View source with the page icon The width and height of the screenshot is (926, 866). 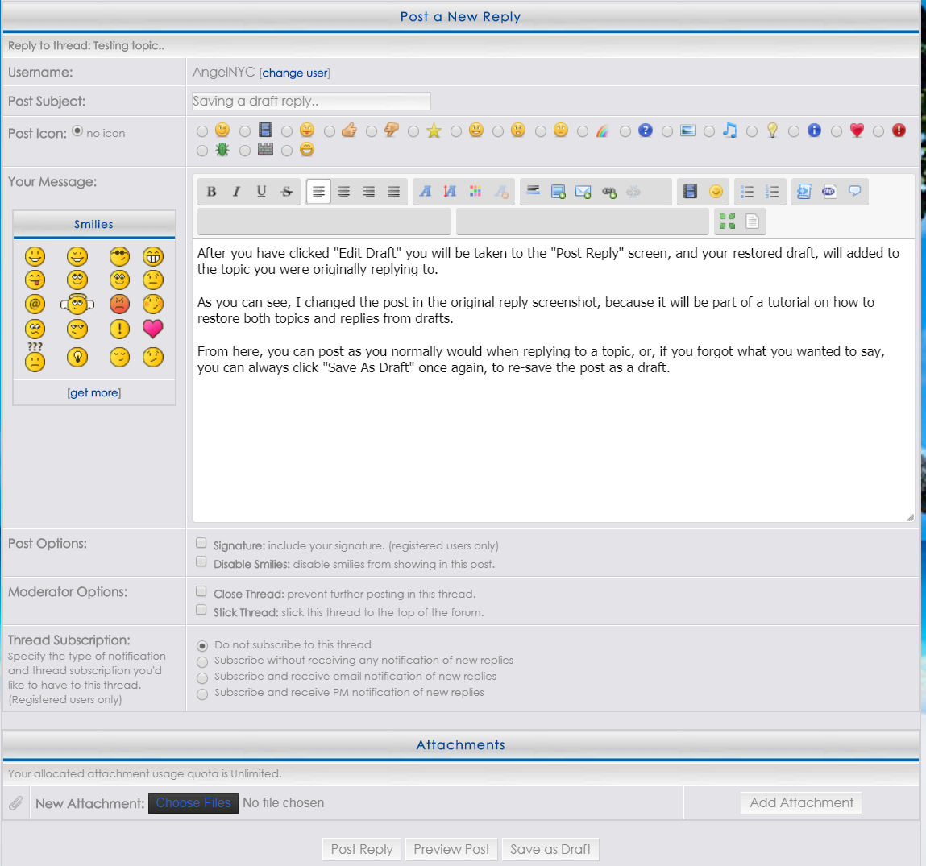(752, 222)
